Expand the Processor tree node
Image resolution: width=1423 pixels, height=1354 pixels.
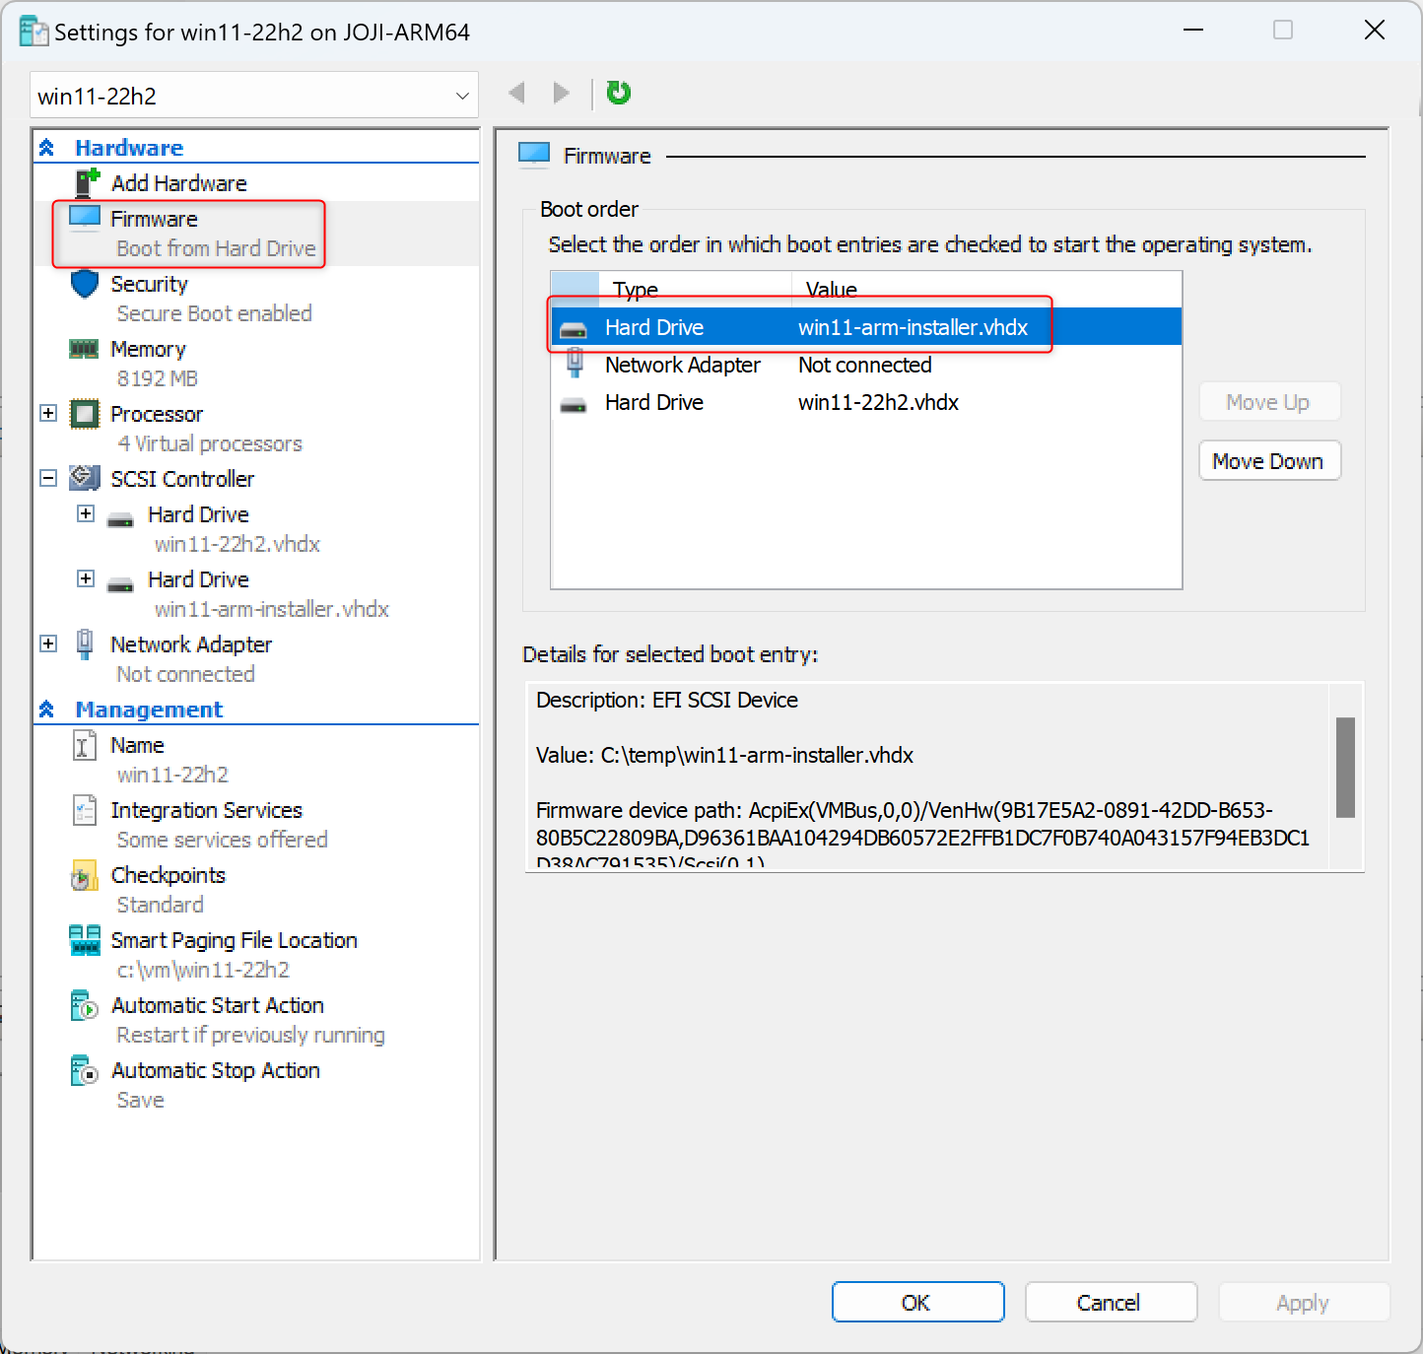point(48,413)
